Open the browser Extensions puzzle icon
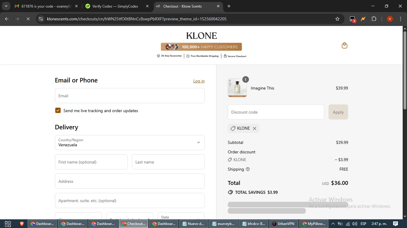 pos(374,19)
